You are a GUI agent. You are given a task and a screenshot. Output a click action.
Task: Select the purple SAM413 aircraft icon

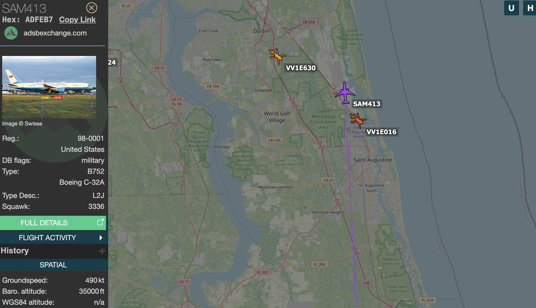click(x=345, y=93)
